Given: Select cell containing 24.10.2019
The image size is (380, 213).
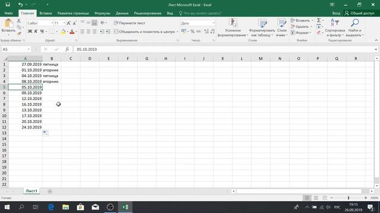Looking at the screenshot, I should click(26, 127).
